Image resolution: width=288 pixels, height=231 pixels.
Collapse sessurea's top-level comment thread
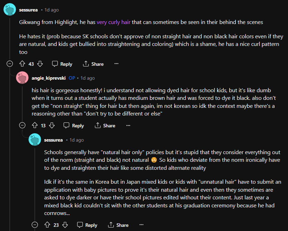point(10,64)
